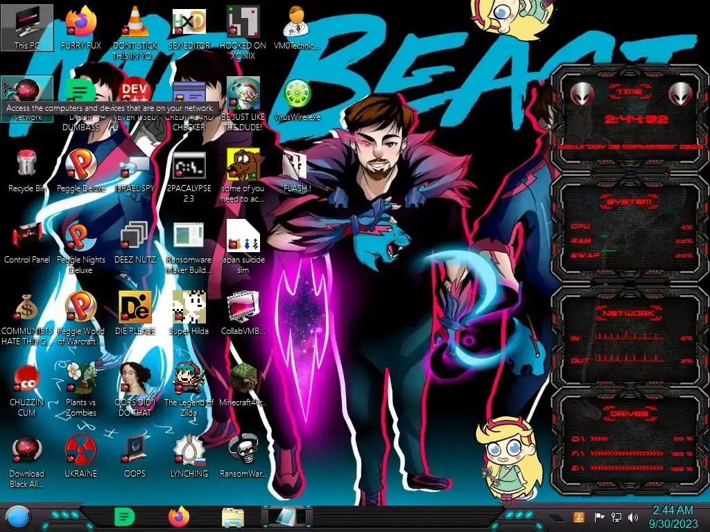Switch to the running taskbar window thumbnail
This screenshot has width=710, height=532.
pos(286,517)
